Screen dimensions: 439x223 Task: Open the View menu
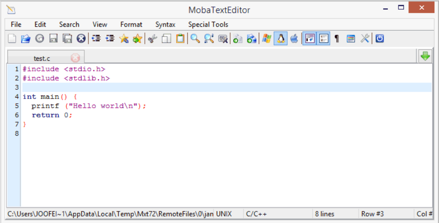(x=100, y=24)
